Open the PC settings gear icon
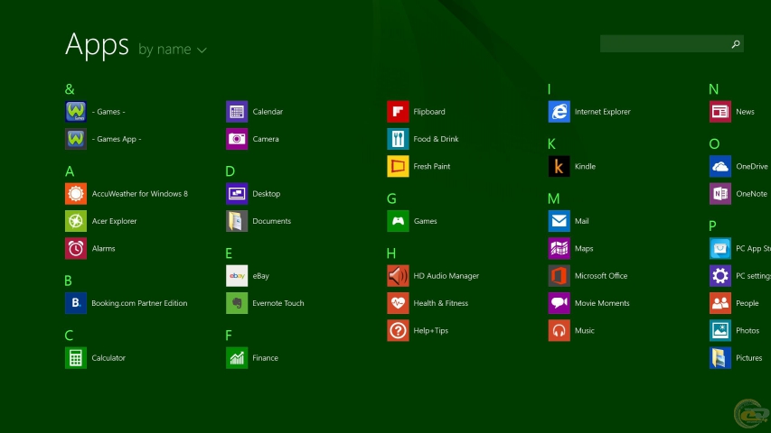This screenshot has height=433, width=771. [720, 276]
